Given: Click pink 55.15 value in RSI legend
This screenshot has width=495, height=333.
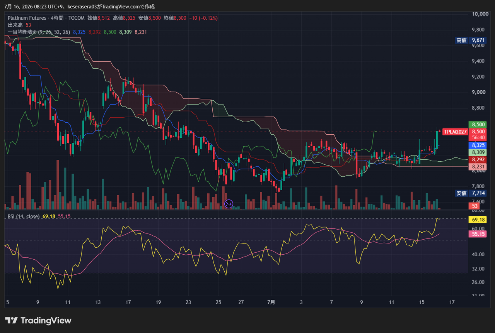Looking at the screenshot, I should pyautogui.click(x=64, y=216).
